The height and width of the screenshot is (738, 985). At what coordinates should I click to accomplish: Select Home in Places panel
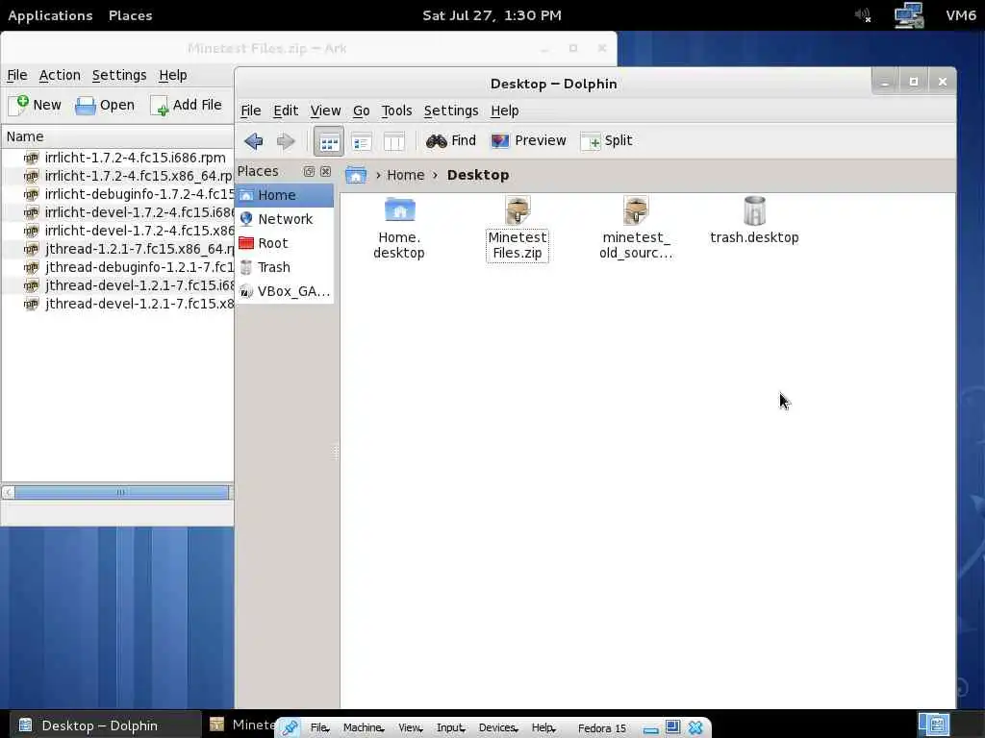[285, 195]
